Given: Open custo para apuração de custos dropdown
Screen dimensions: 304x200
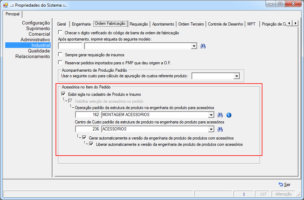Looking at the screenshot, I should 237,76.
